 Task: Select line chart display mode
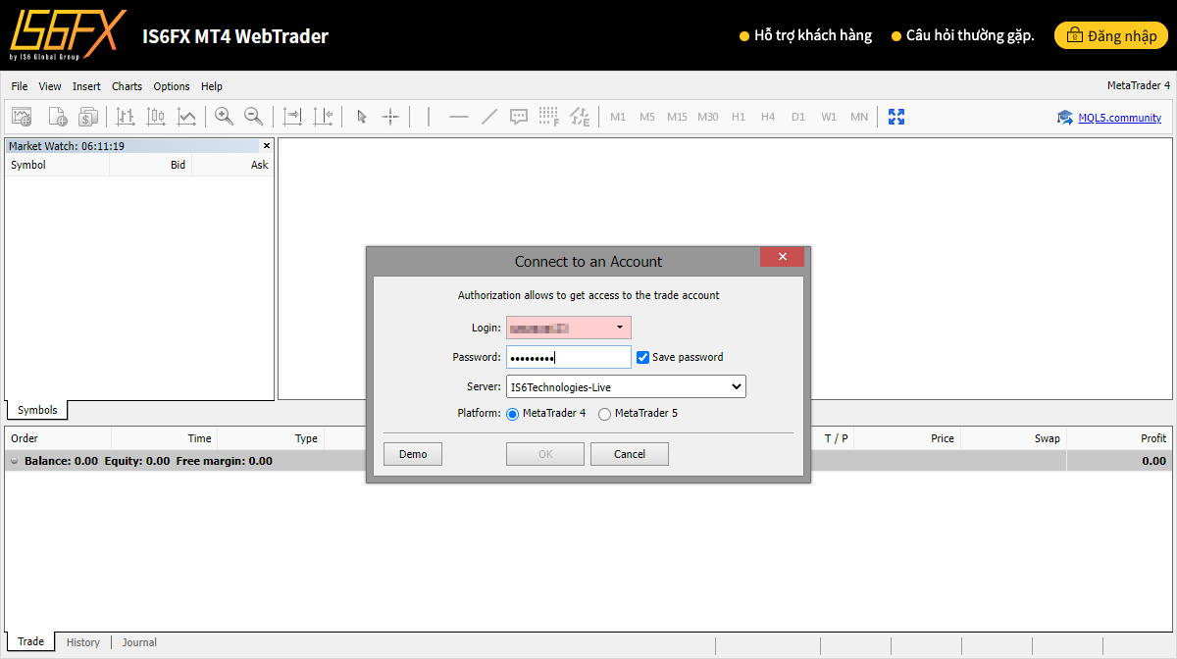[x=186, y=117]
